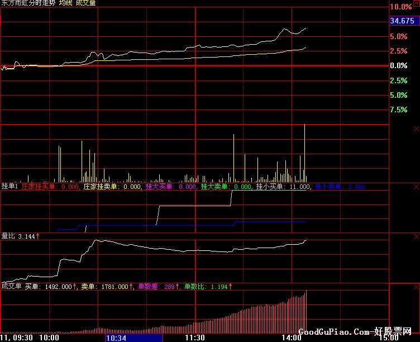Image resolution: width=420 pixels, height=342 pixels.
Task: Click the 10:00 time axis label
Action: [49, 338]
